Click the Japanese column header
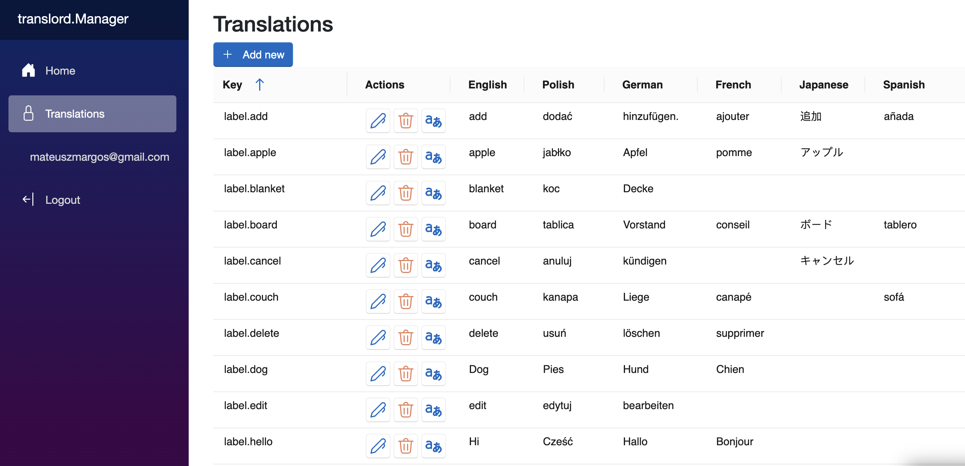 pos(823,85)
